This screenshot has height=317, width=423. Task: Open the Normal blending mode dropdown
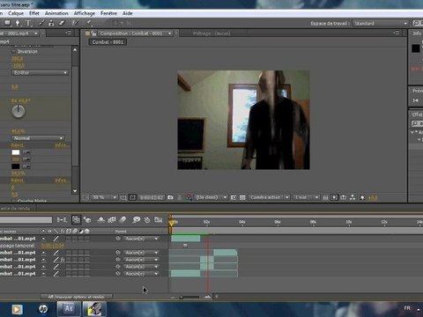[38, 138]
